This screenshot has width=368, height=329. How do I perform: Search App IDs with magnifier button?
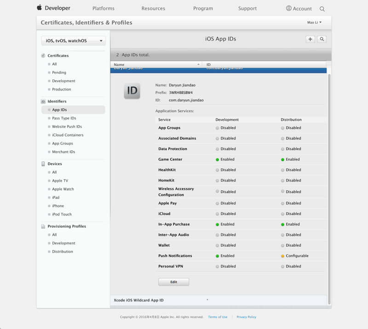point(322,39)
